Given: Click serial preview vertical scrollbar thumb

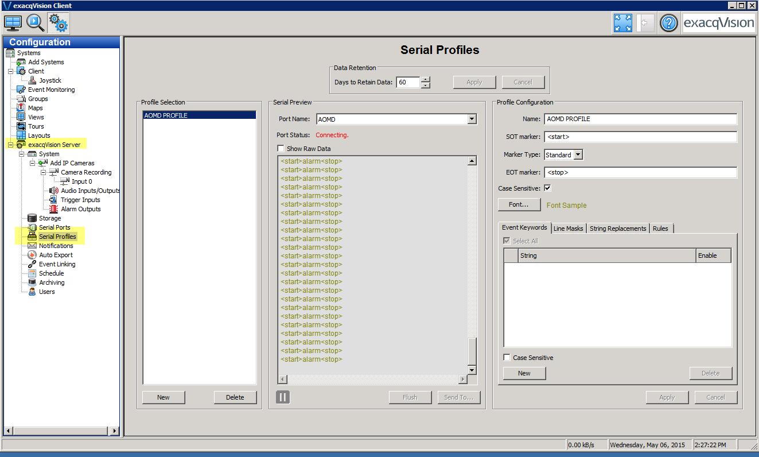Looking at the screenshot, I should click(472, 351).
